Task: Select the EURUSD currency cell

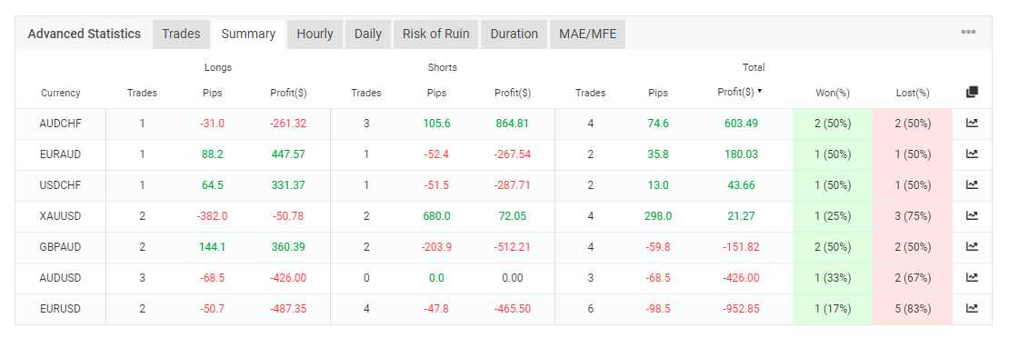Action: coord(60,308)
